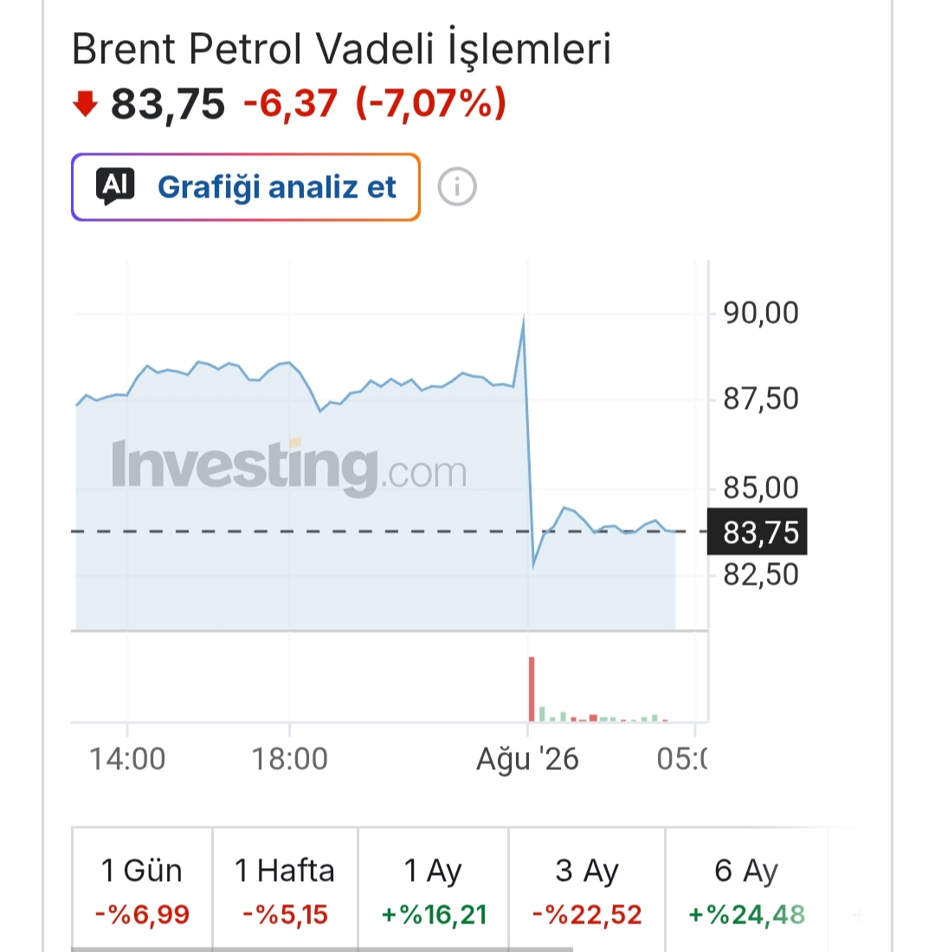
Task: Click the tallest red volume bar
Action: pyautogui.click(x=532, y=690)
